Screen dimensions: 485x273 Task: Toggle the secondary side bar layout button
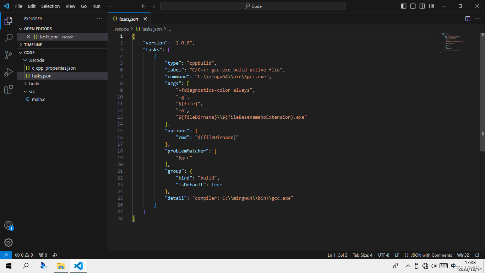[422, 6]
